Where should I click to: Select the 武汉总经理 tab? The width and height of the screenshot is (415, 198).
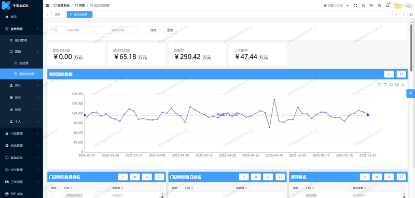coord(79,15)
